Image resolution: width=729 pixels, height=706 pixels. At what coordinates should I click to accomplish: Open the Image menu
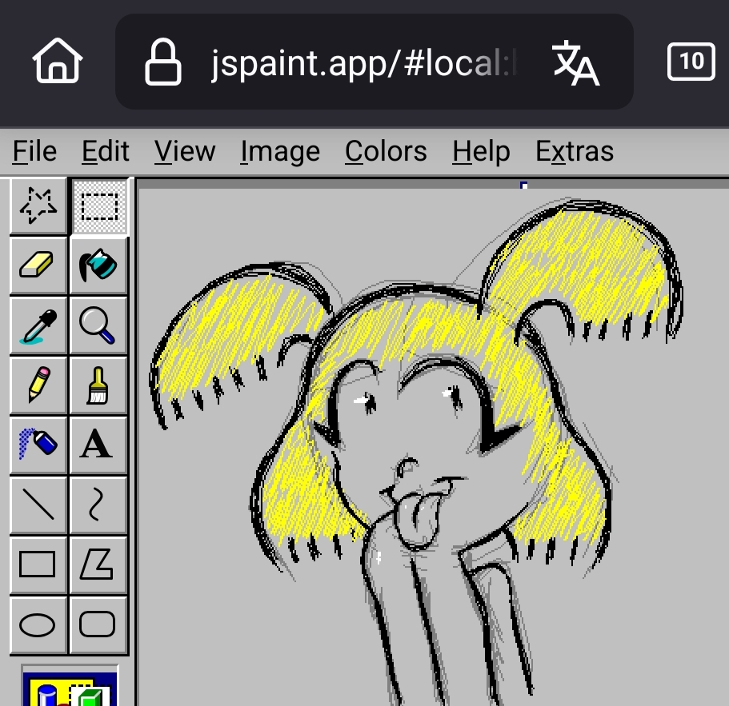pos(280,151)
